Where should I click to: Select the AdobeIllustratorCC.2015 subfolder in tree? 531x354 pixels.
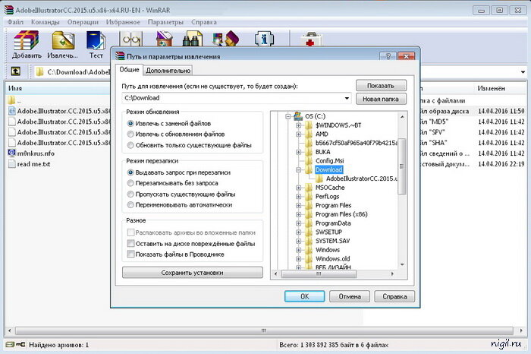pos(362,179)
